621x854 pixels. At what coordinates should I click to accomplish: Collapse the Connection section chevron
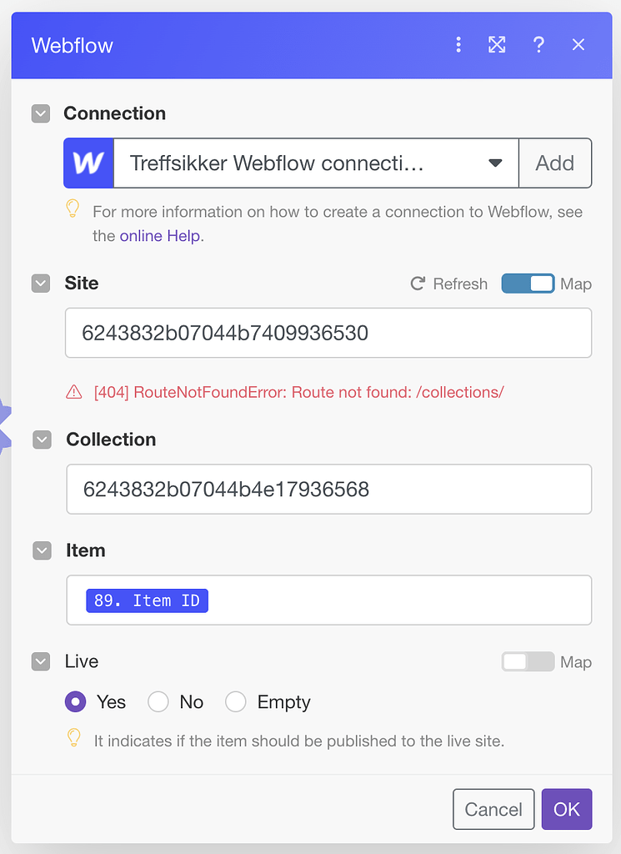pyautogui.click(x=41, y=113)
